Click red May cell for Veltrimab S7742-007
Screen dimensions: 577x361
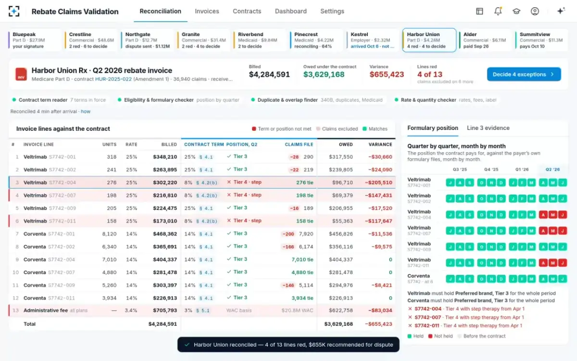click(553, 231)
